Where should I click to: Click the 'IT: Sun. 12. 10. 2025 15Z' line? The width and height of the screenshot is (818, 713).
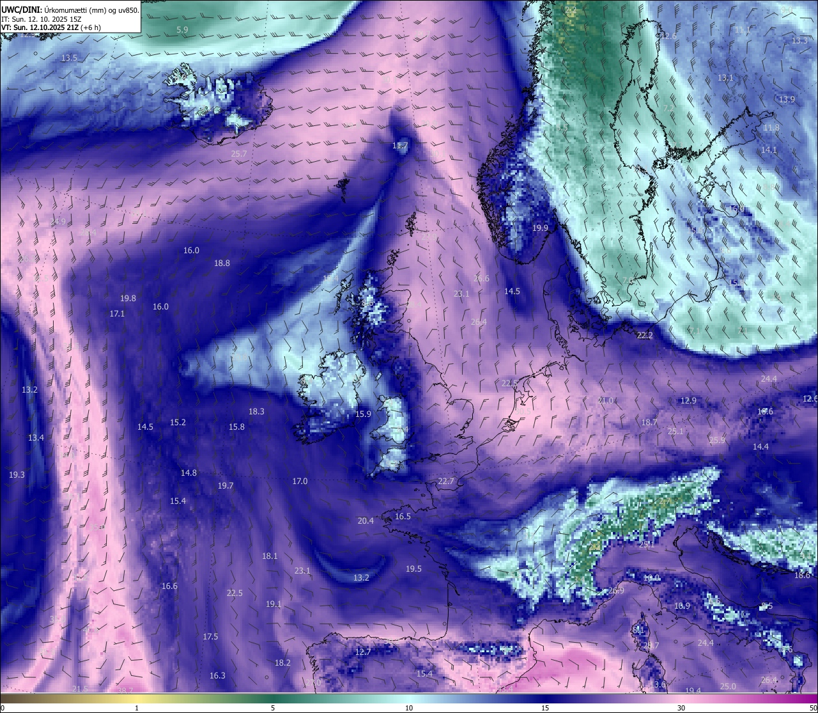[42, 19]
